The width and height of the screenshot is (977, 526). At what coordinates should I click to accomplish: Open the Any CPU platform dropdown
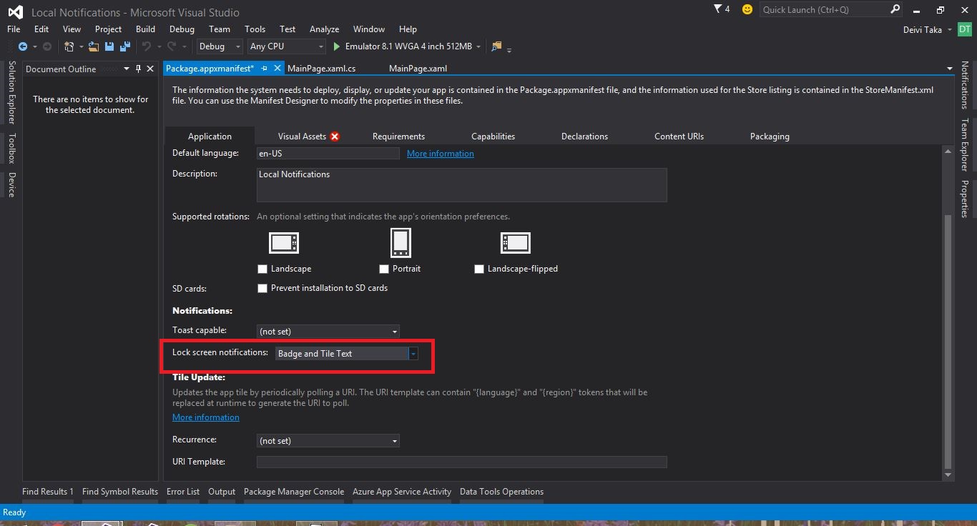pos(287,46)
